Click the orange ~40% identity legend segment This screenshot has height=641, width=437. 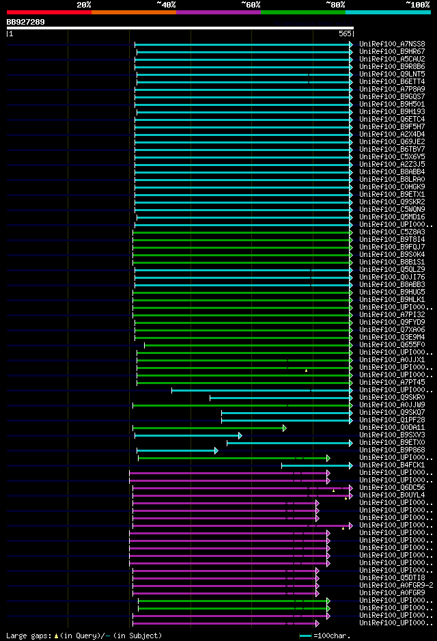(134, 12)
